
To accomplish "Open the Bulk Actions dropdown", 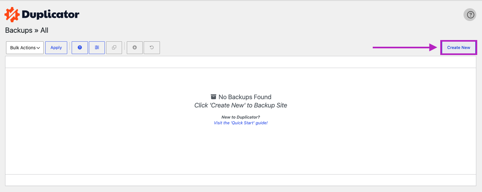I will [x=25, y=48].
